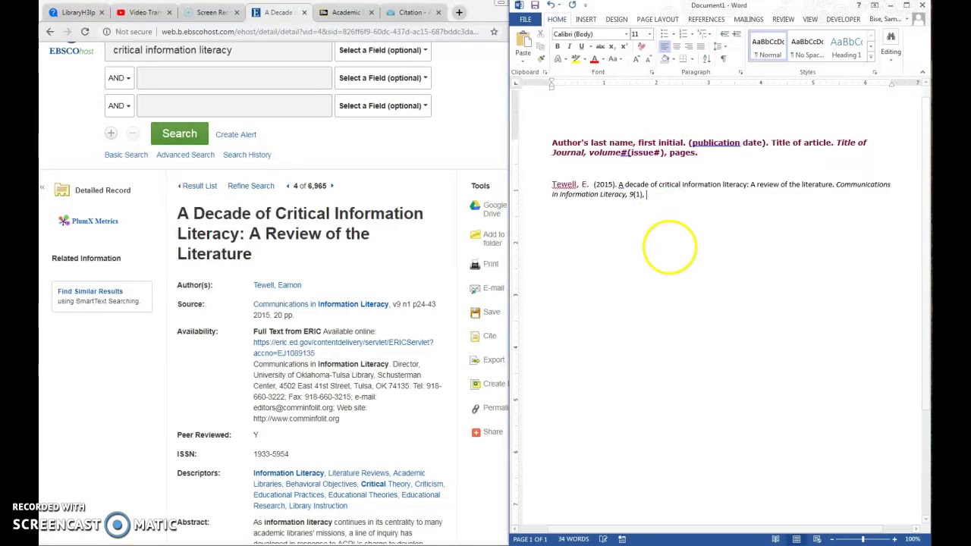Click the Word Save icon
The image size is (971, 546).
535,5
